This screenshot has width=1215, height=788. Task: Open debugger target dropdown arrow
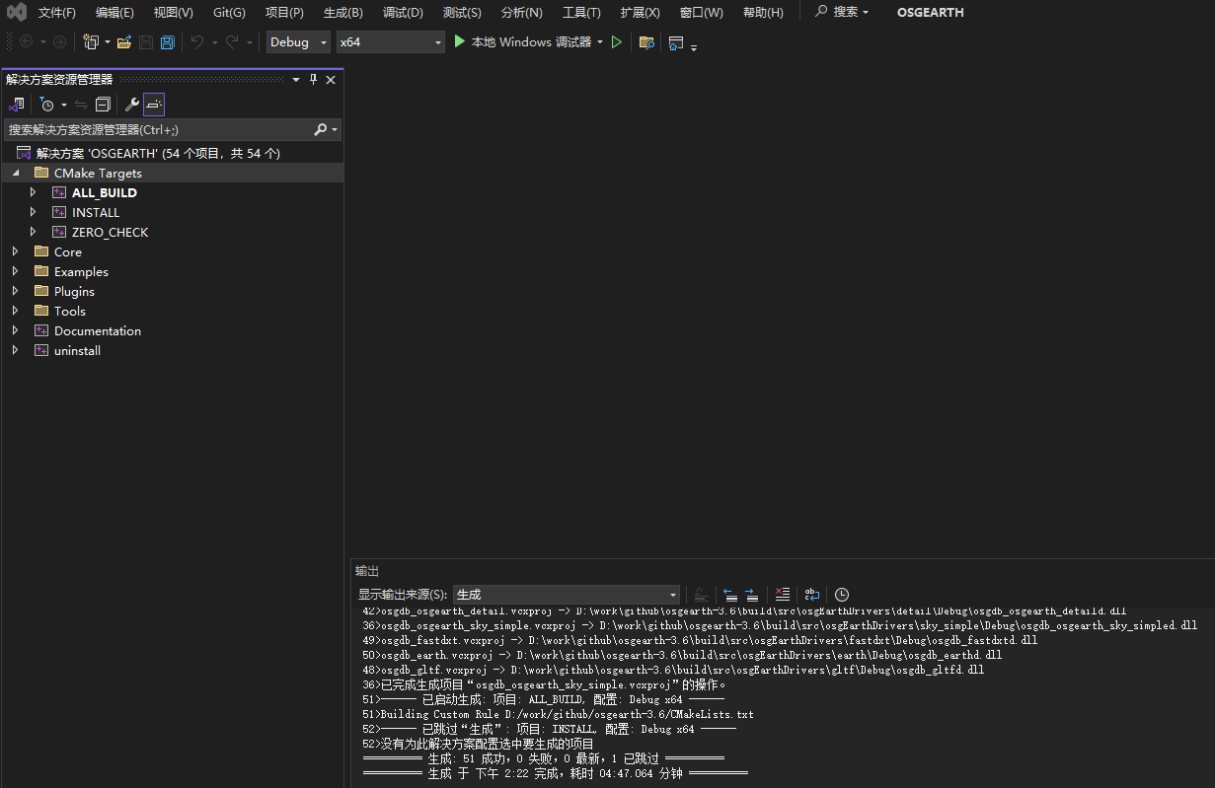tap(600, 42)
